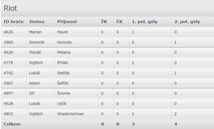Click the 'ŽK' column header
Image resolution: width=214 pixels, height=129 pixels.
pyautogui.click(x=104, y=22)
